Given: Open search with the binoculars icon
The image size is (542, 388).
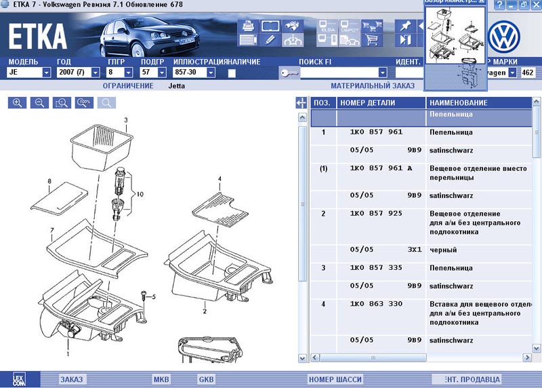Looking at the screenshot, I should tap(293, 26).
